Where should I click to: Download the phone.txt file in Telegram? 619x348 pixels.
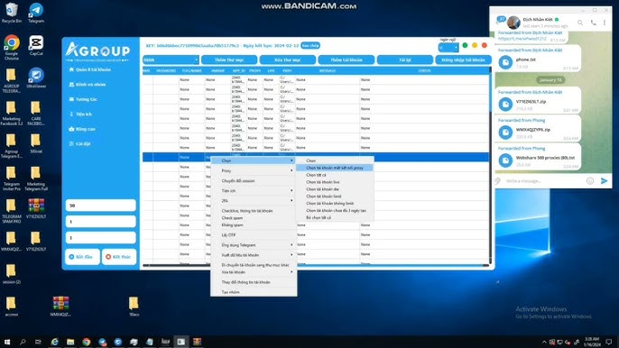(505, 62)
